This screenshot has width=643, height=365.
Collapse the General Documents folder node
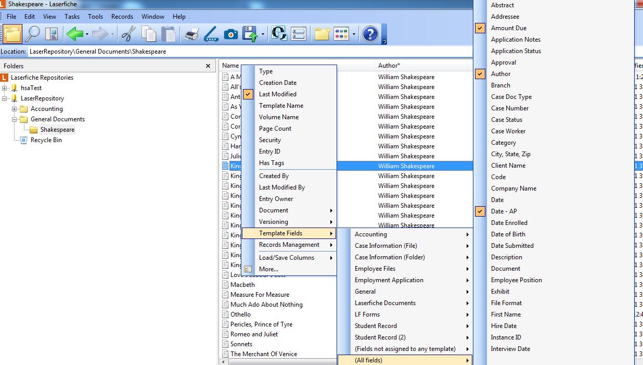click(x=15, y=119)
